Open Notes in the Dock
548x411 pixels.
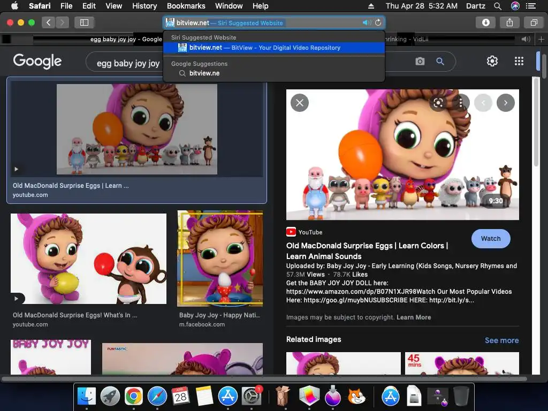tap(204, 397)
